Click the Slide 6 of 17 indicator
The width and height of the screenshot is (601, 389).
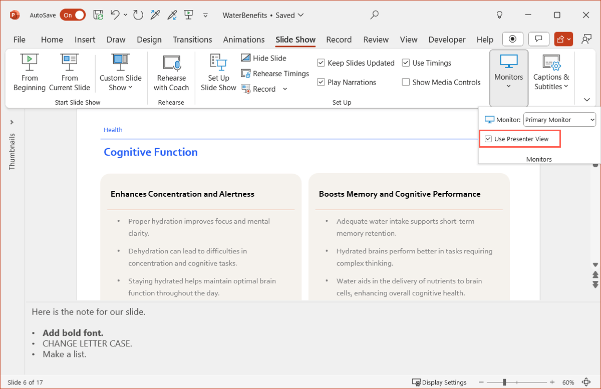pyautogui.click(x=25, y=382)
